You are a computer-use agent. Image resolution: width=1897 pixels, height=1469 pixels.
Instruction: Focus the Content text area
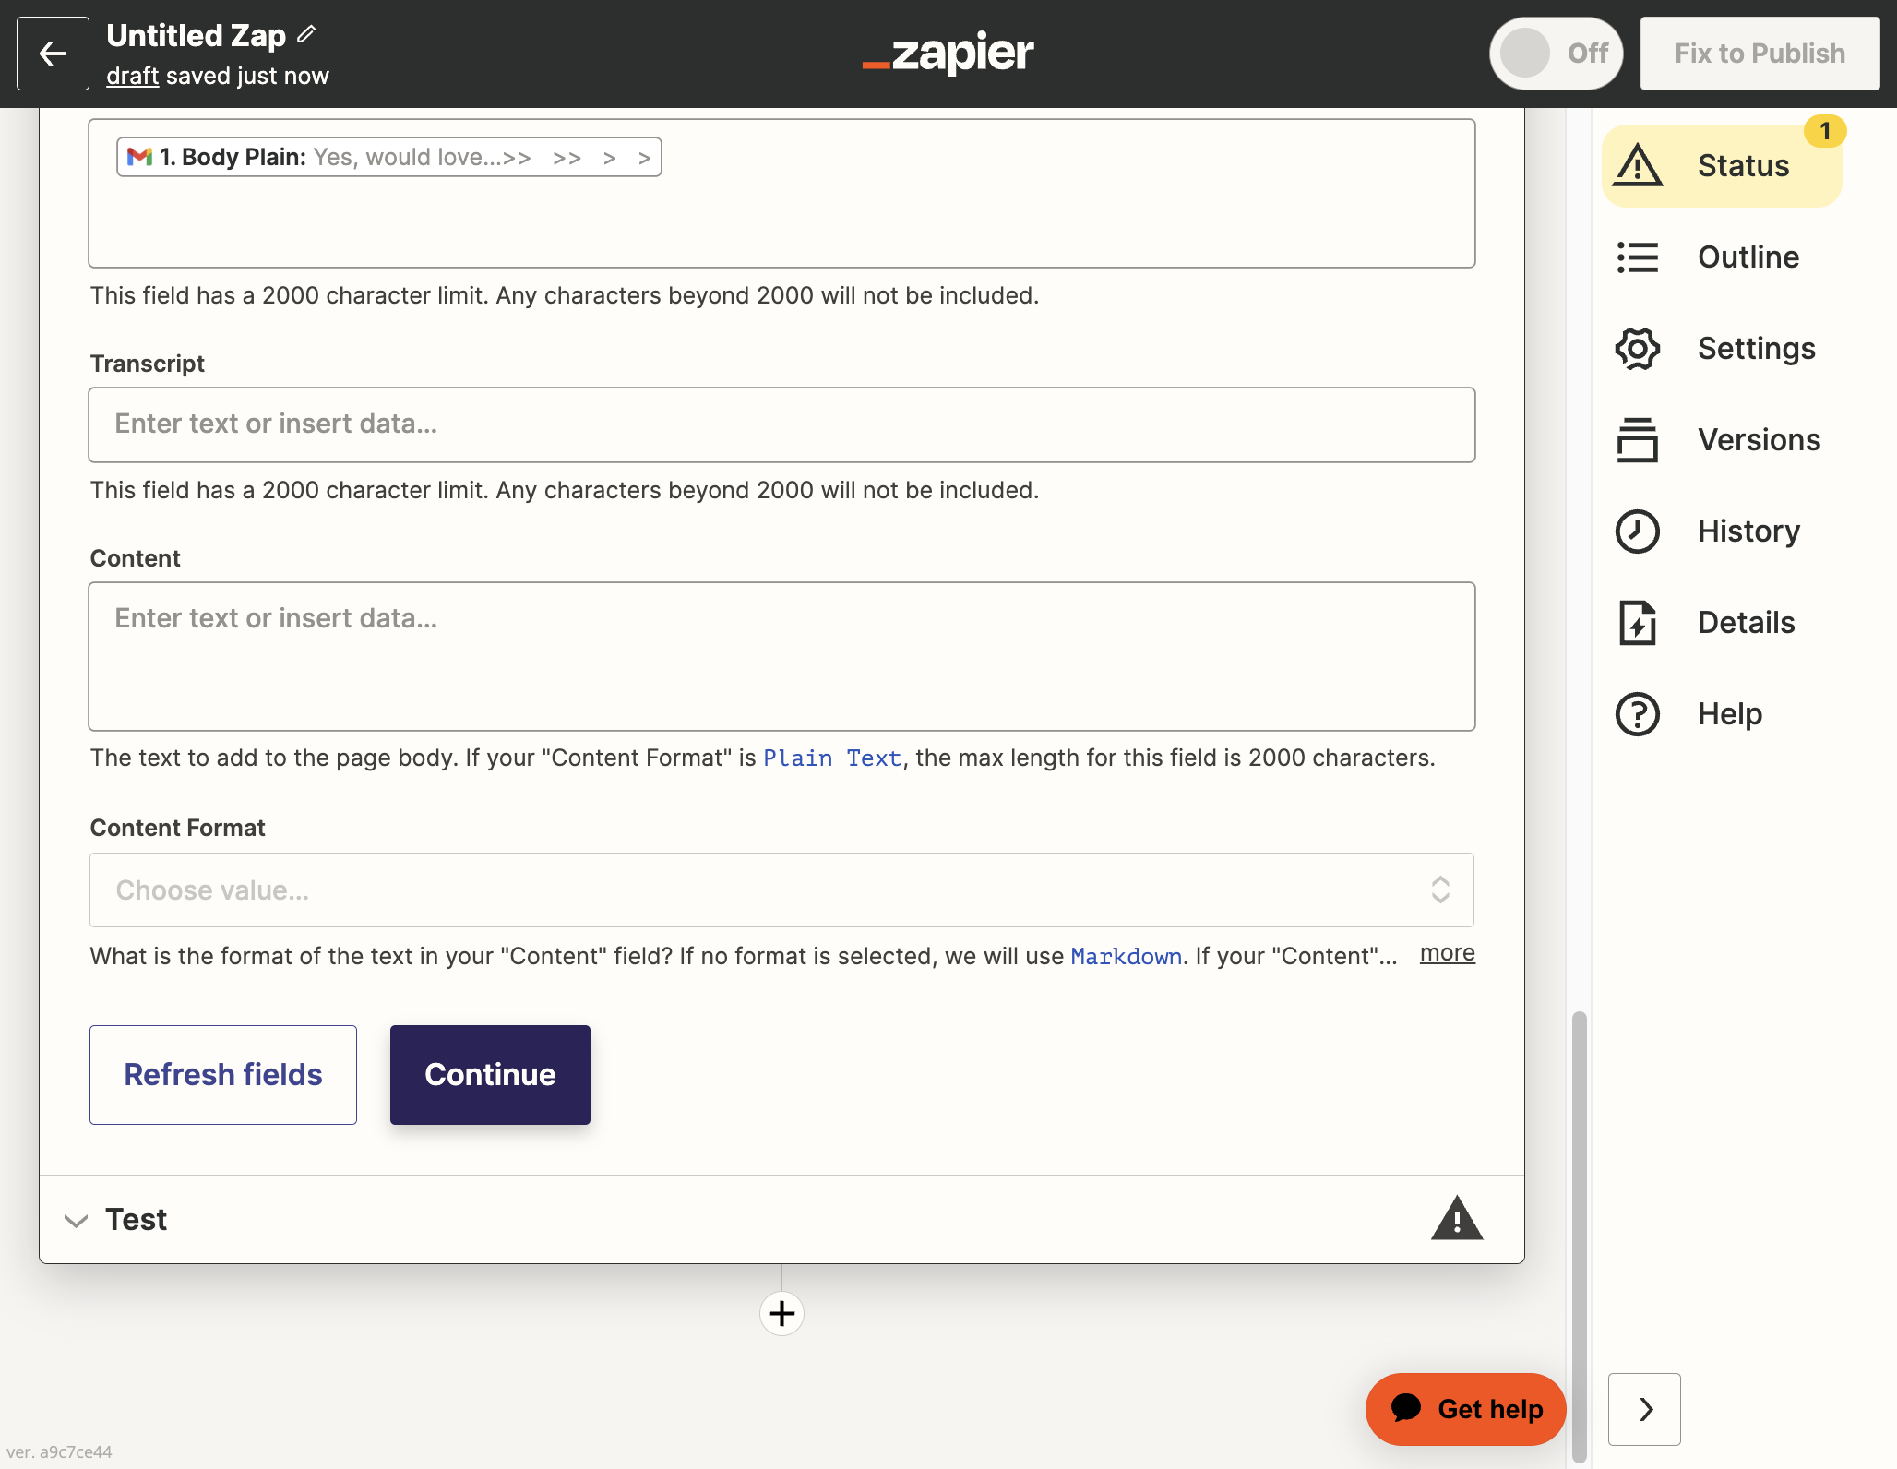781,656
